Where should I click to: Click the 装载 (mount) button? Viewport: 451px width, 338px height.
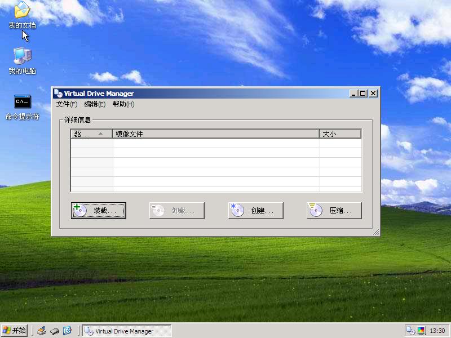pyautogui.click(x=98, y=210)
